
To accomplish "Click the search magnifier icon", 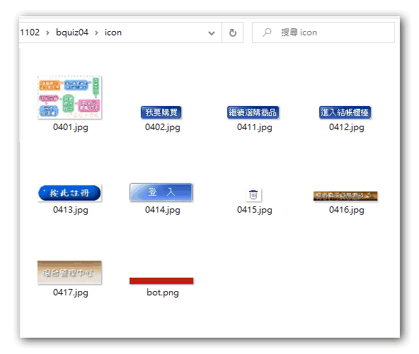I will 267,33.
